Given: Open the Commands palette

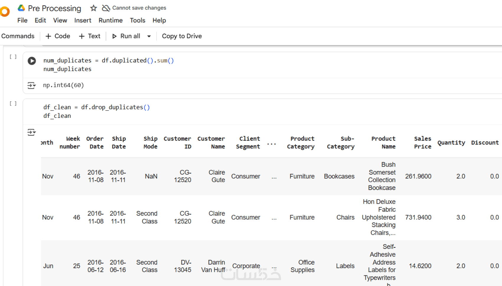Looking at the screenshot, I should click(18, 36).
